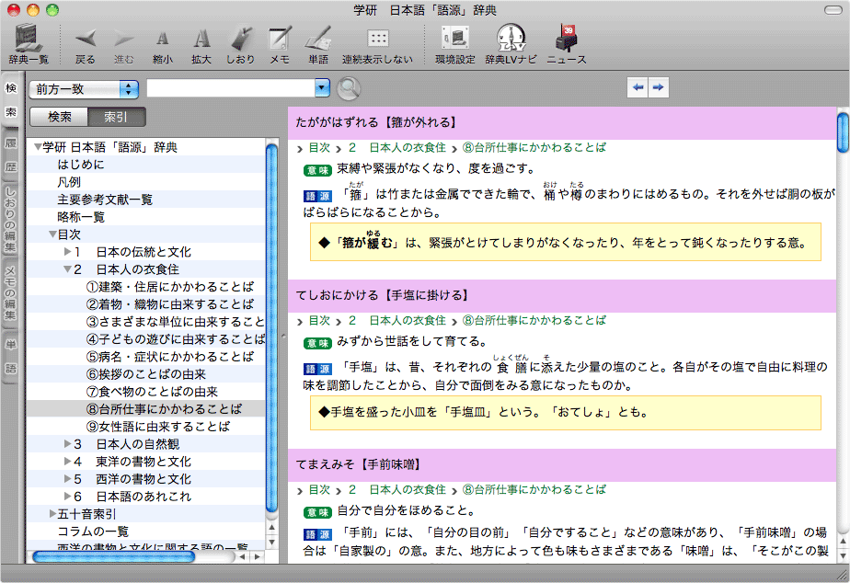Open はじめに in the tree
The width and height of the screenshot is (850, 583).
click(81, 165)
